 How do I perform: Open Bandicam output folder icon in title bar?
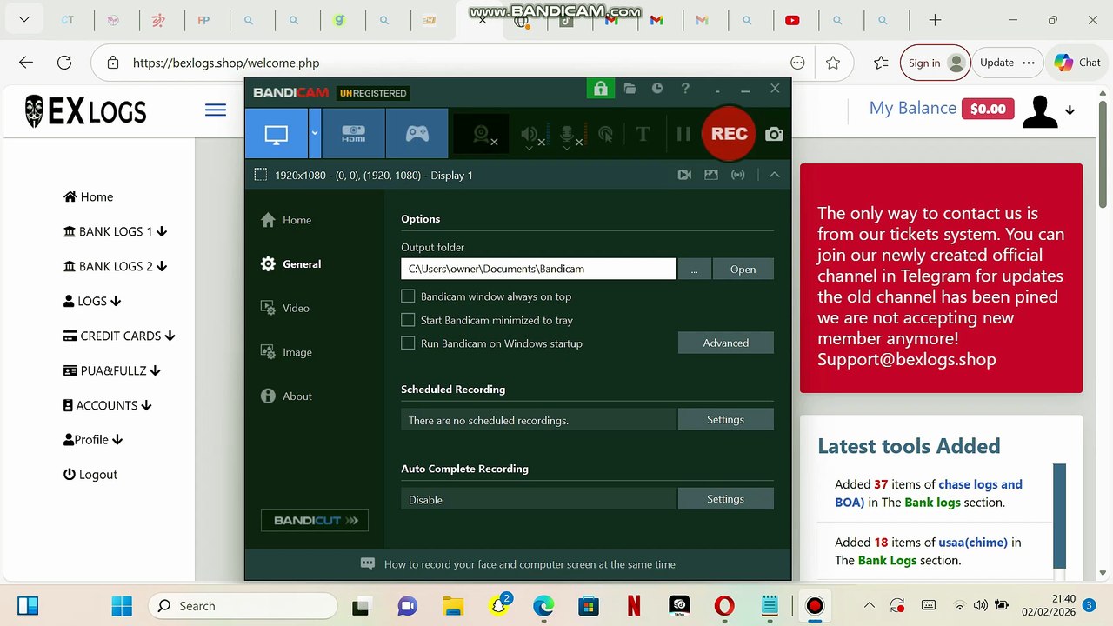(630, 89)
